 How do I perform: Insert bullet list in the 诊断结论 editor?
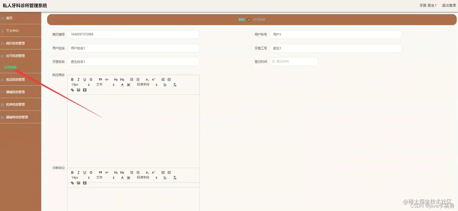tap(138, 173)
